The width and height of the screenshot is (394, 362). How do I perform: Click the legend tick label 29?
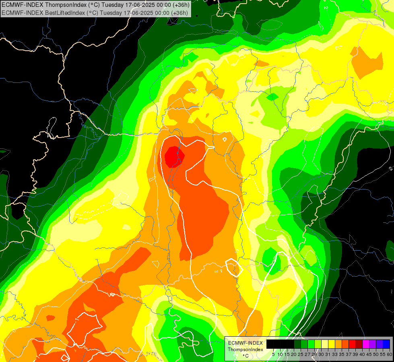tap(315, 354)
